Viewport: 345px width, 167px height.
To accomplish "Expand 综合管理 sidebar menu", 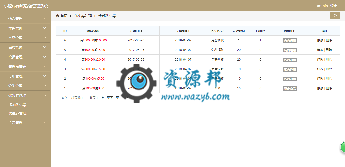I will click(25, 19).
